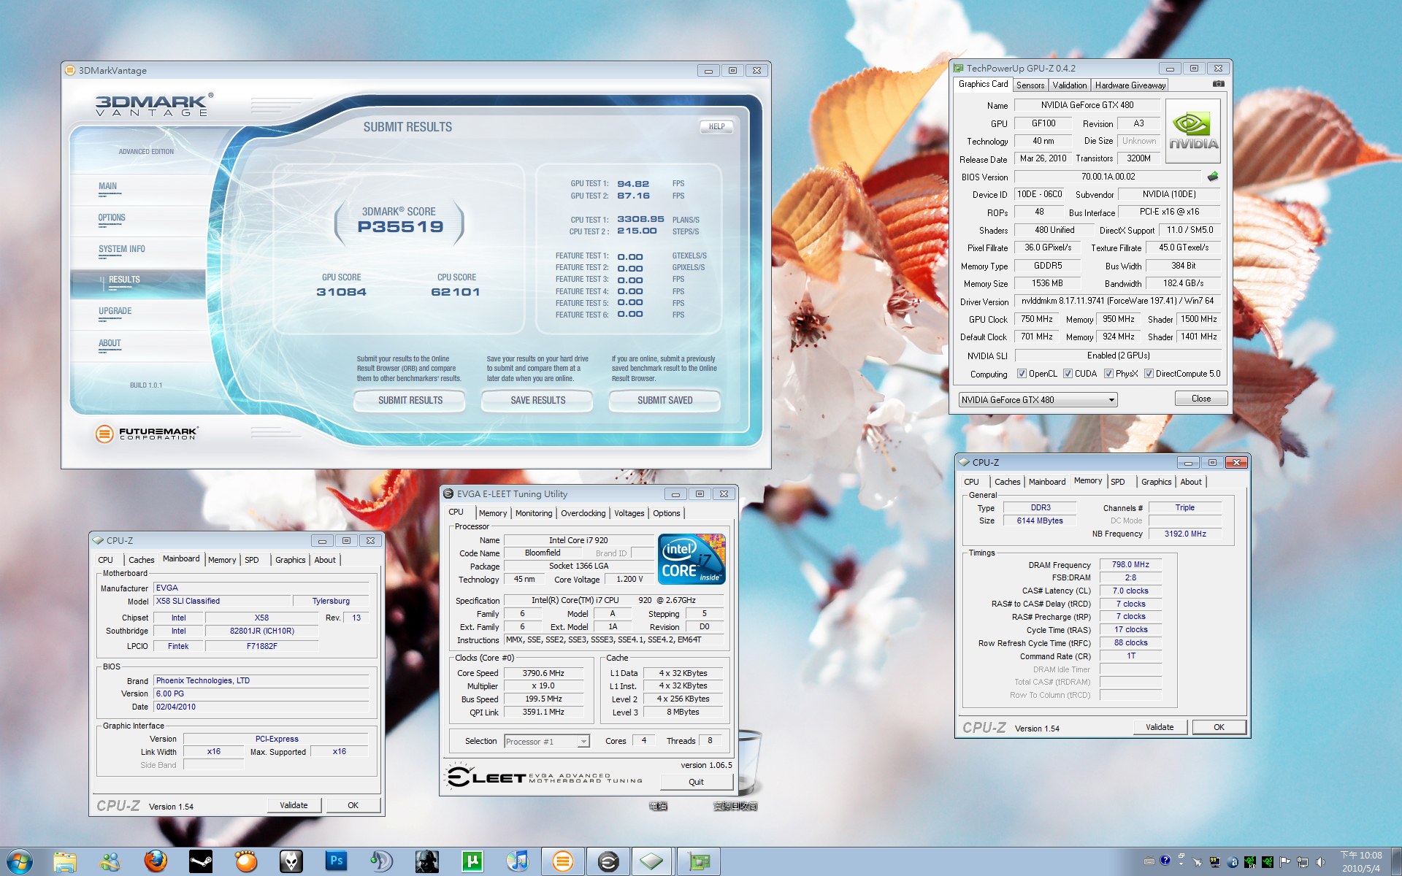1402x876 pixels.
Task: Click the blue help question-mark tray icon
Action: 1165,861
